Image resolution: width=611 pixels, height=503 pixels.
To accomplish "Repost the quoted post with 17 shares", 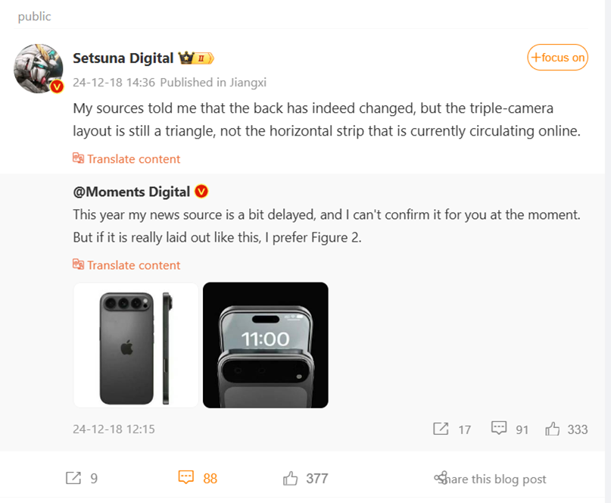I will tap(452, 429).
